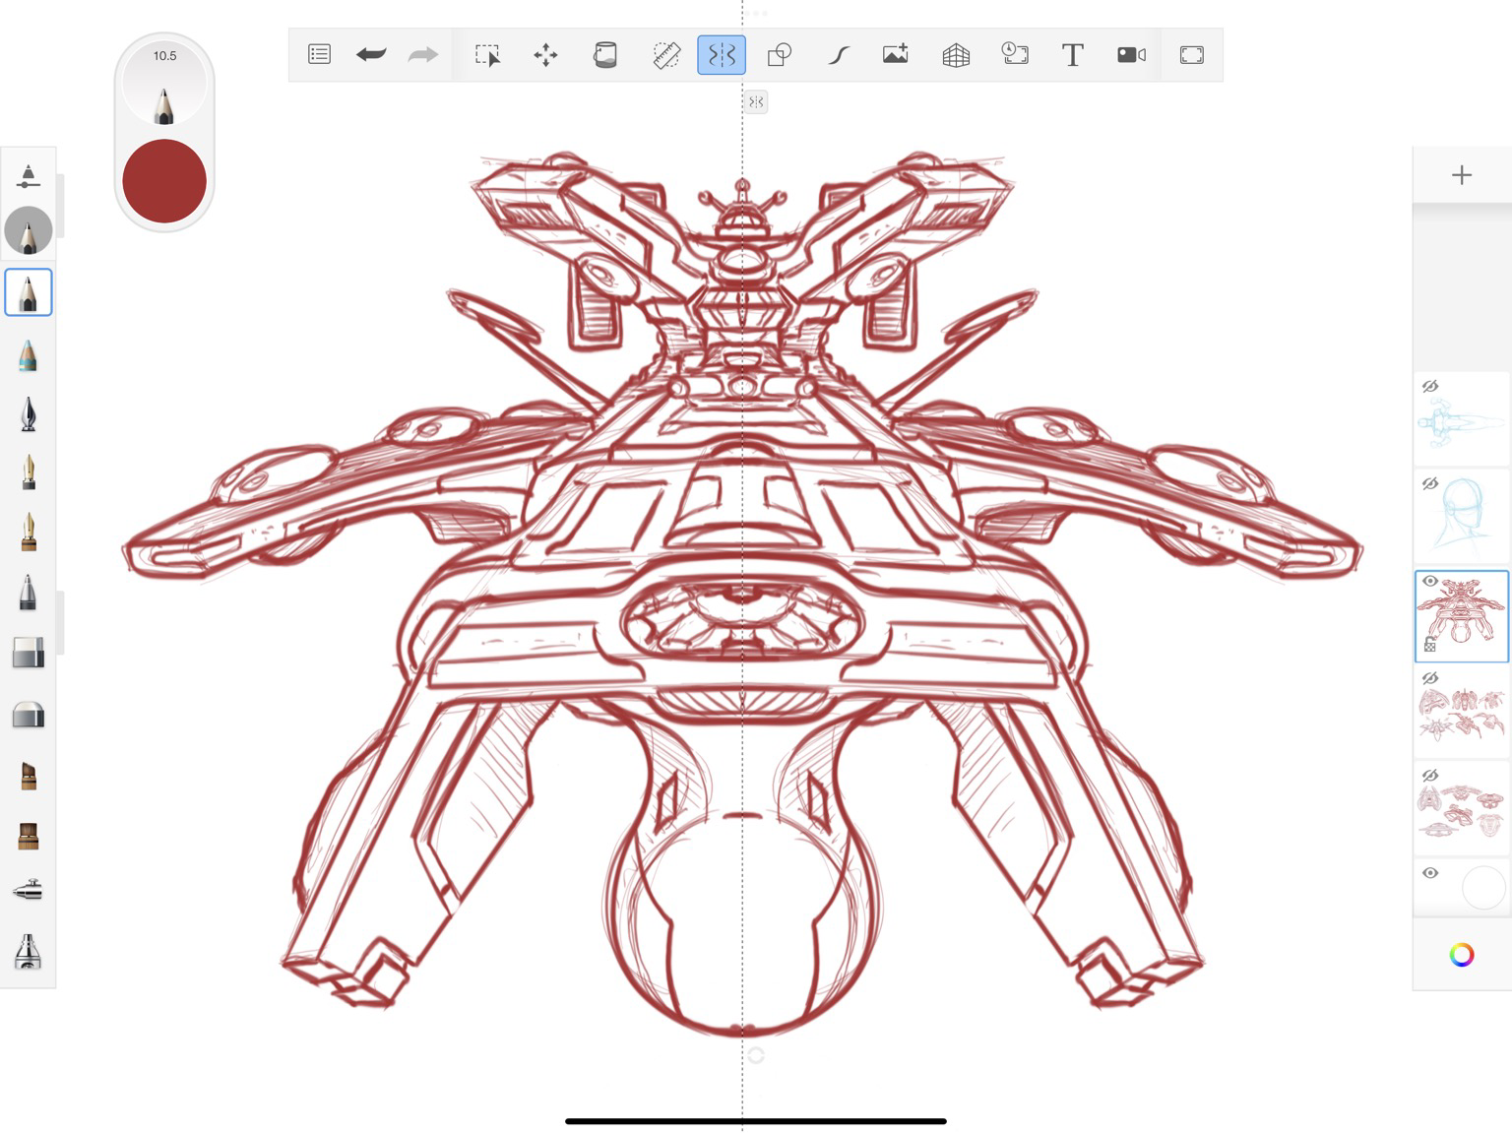Open the active red spaceship layer thumbnail

1462,616
